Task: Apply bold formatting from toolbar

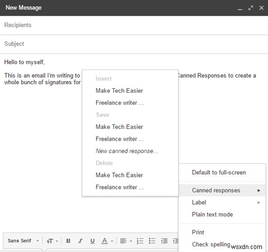Action: point(68,241)
